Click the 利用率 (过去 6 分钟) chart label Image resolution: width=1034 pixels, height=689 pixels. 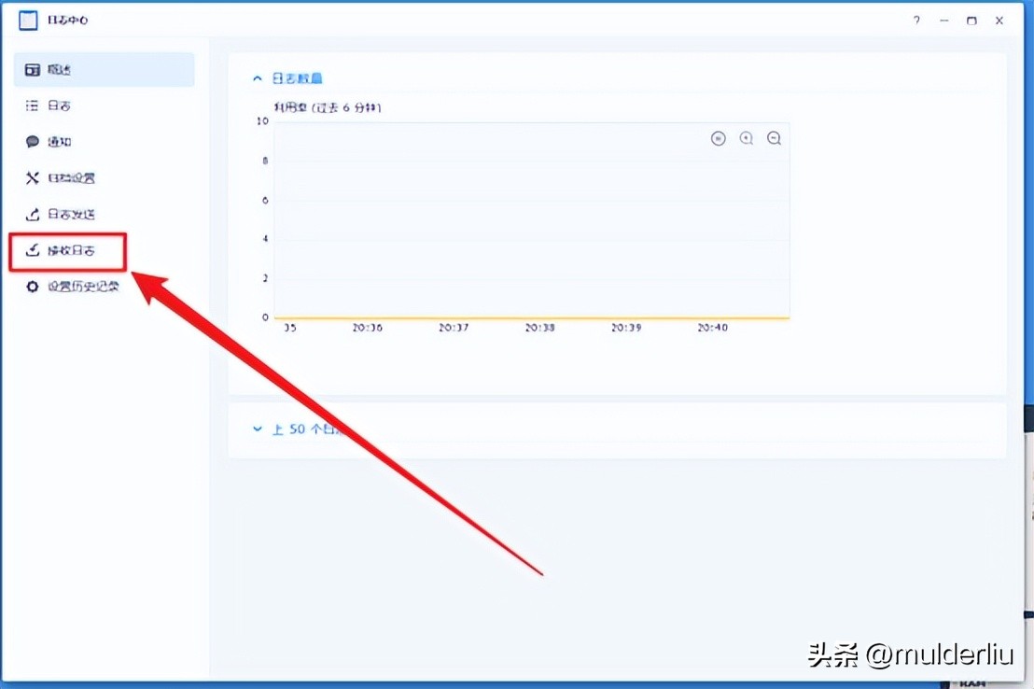(325, 108)
